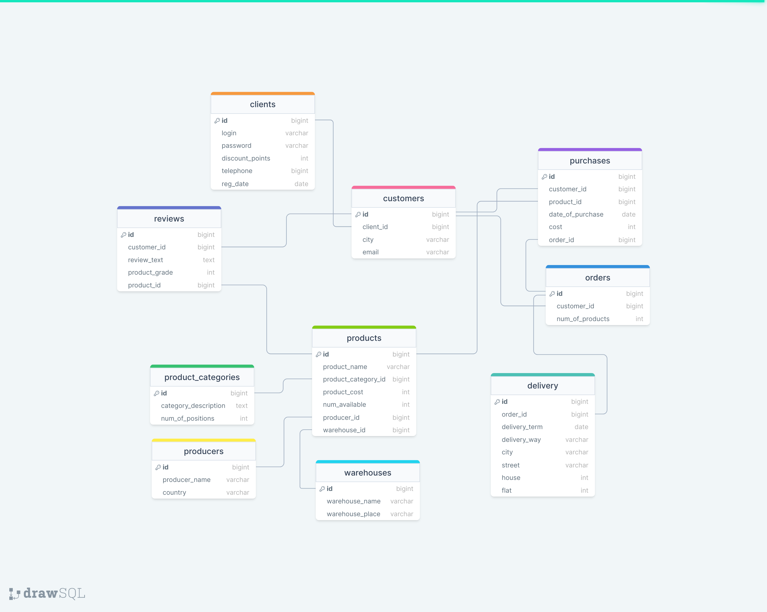Click the num_available row in products
Screen dimensions: 767x612
(364, 405)
